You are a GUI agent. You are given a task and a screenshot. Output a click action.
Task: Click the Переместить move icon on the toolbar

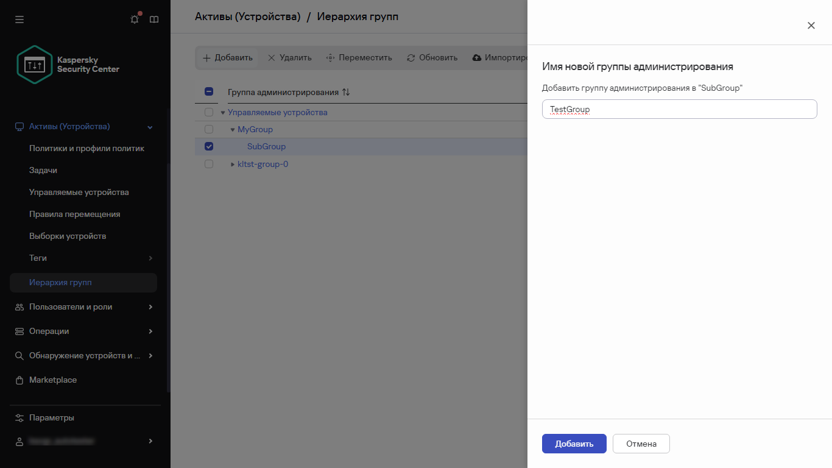(330, 57)
